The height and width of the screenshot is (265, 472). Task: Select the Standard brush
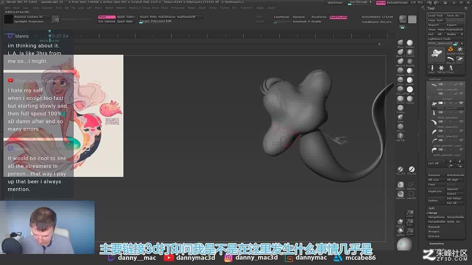pos(400,71)
